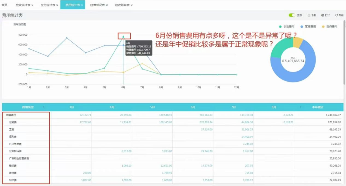Click the 3月 management expense peak point
Screen dimensions: 346x186
pyautogui.click(x=67, y=38)
